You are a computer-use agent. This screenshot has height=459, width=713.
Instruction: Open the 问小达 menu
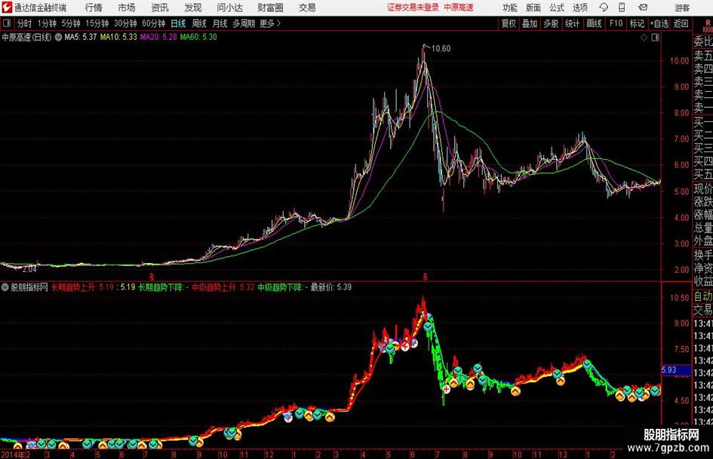tap(229, 8)
